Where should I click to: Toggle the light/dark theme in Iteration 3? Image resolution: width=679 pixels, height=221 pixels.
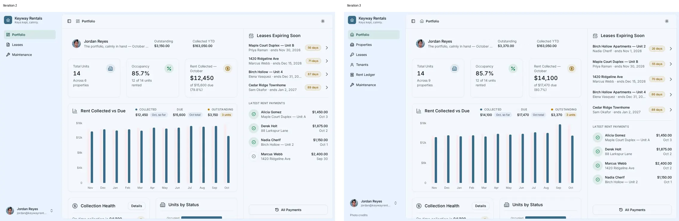point(667,21)
